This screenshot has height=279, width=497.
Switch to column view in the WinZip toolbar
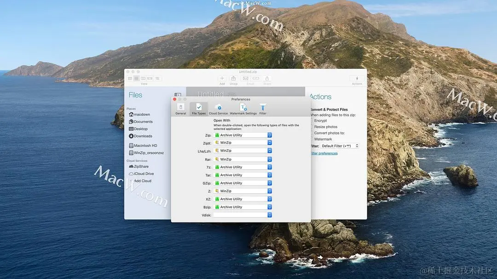coord(143,78)
